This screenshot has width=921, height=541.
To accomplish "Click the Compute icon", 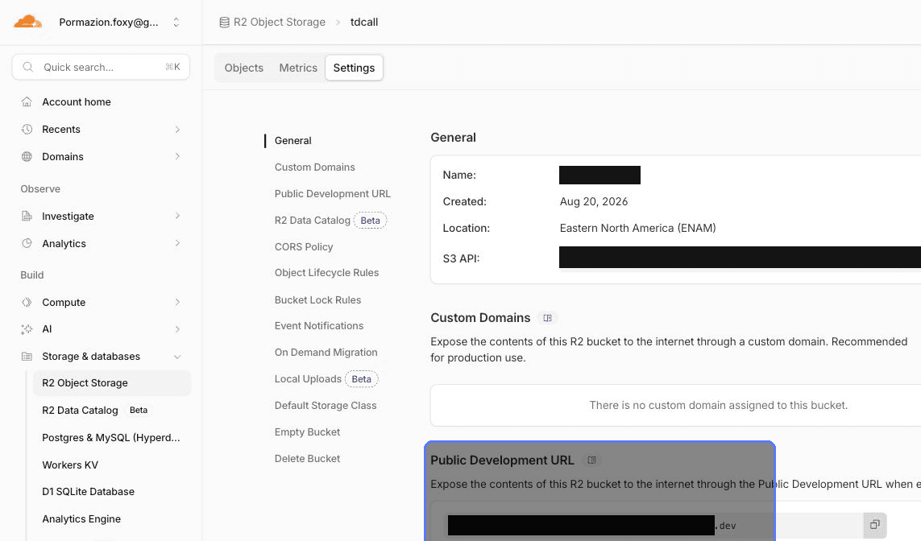I will click(27, 302).
